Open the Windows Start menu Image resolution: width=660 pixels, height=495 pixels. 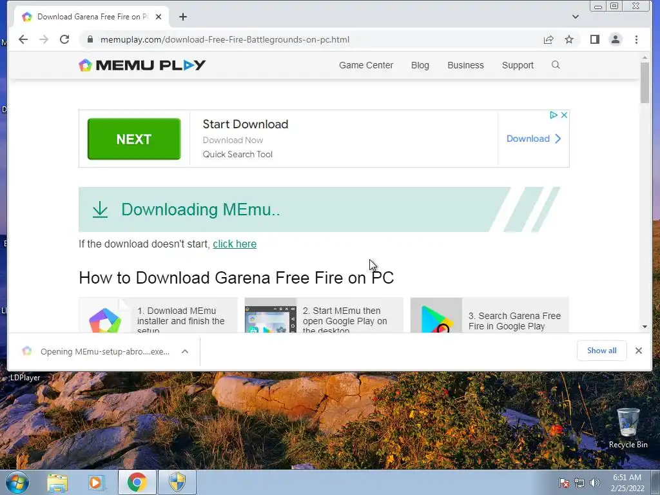(x=17, y=482)
